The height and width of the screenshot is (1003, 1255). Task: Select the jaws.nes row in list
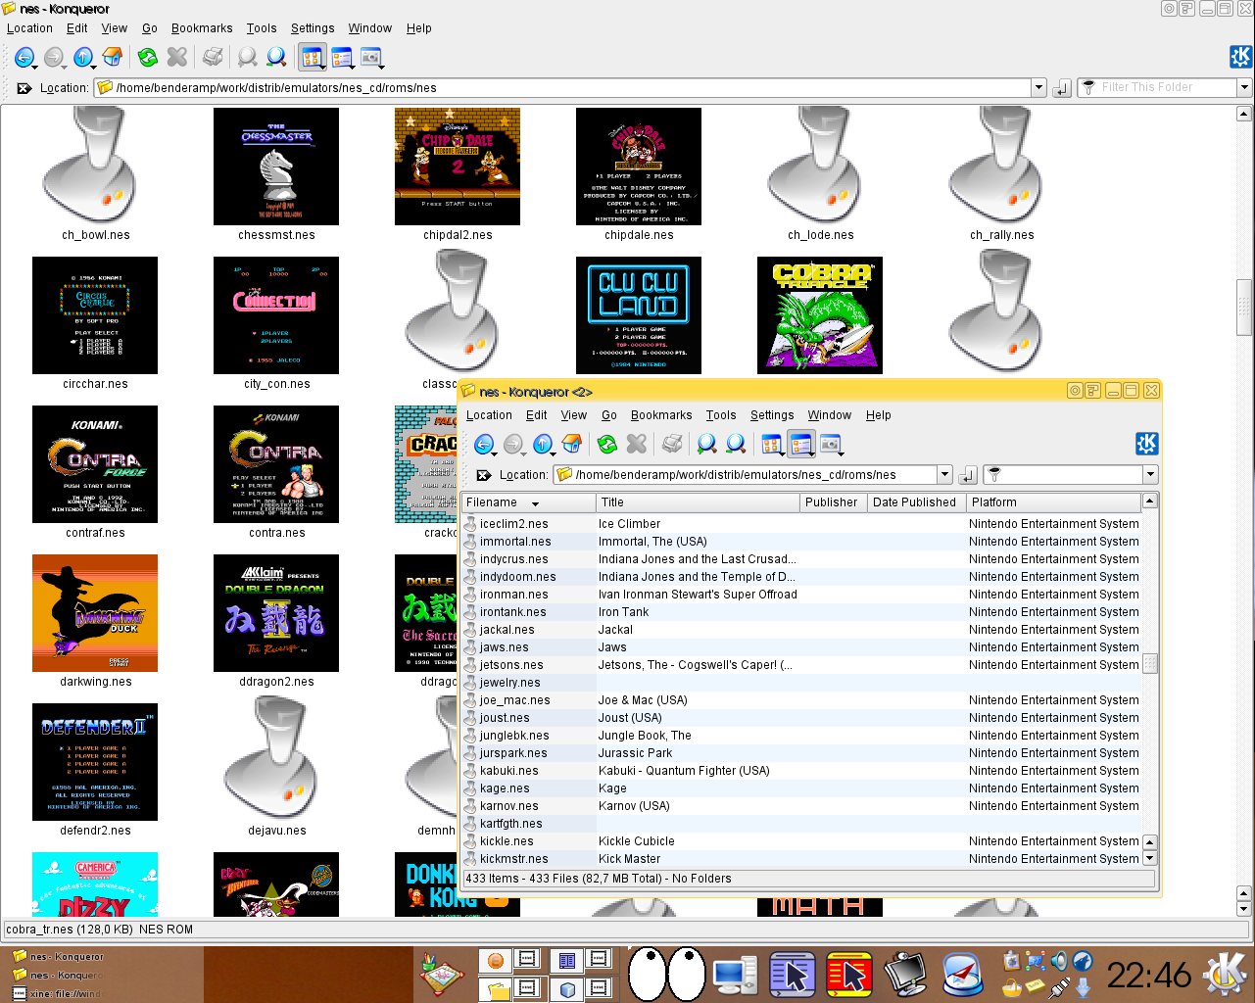801,647
